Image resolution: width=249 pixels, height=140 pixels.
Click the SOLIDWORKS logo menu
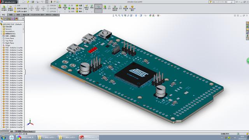point(9,2)
